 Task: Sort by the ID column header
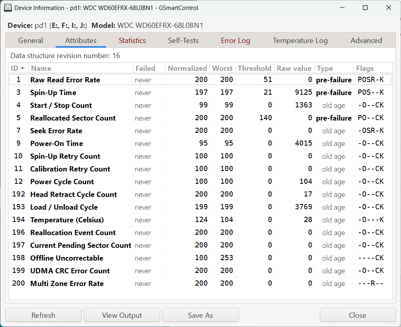[x=18, y=68]
